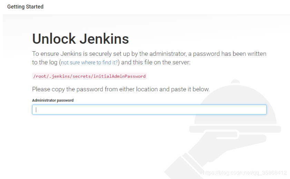Click "and this file on the server:" text
This screenshot has height=179, width=290.
tap(156, 63)
